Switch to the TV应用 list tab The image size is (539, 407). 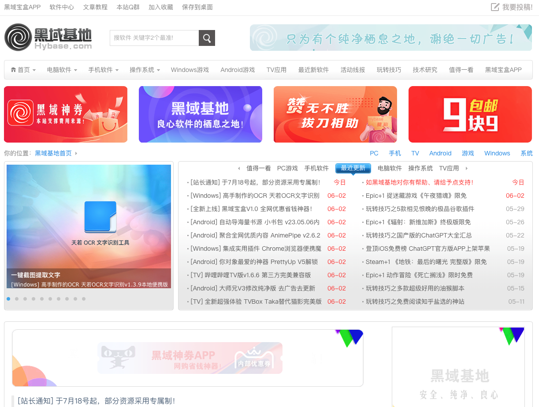point(449,168)
